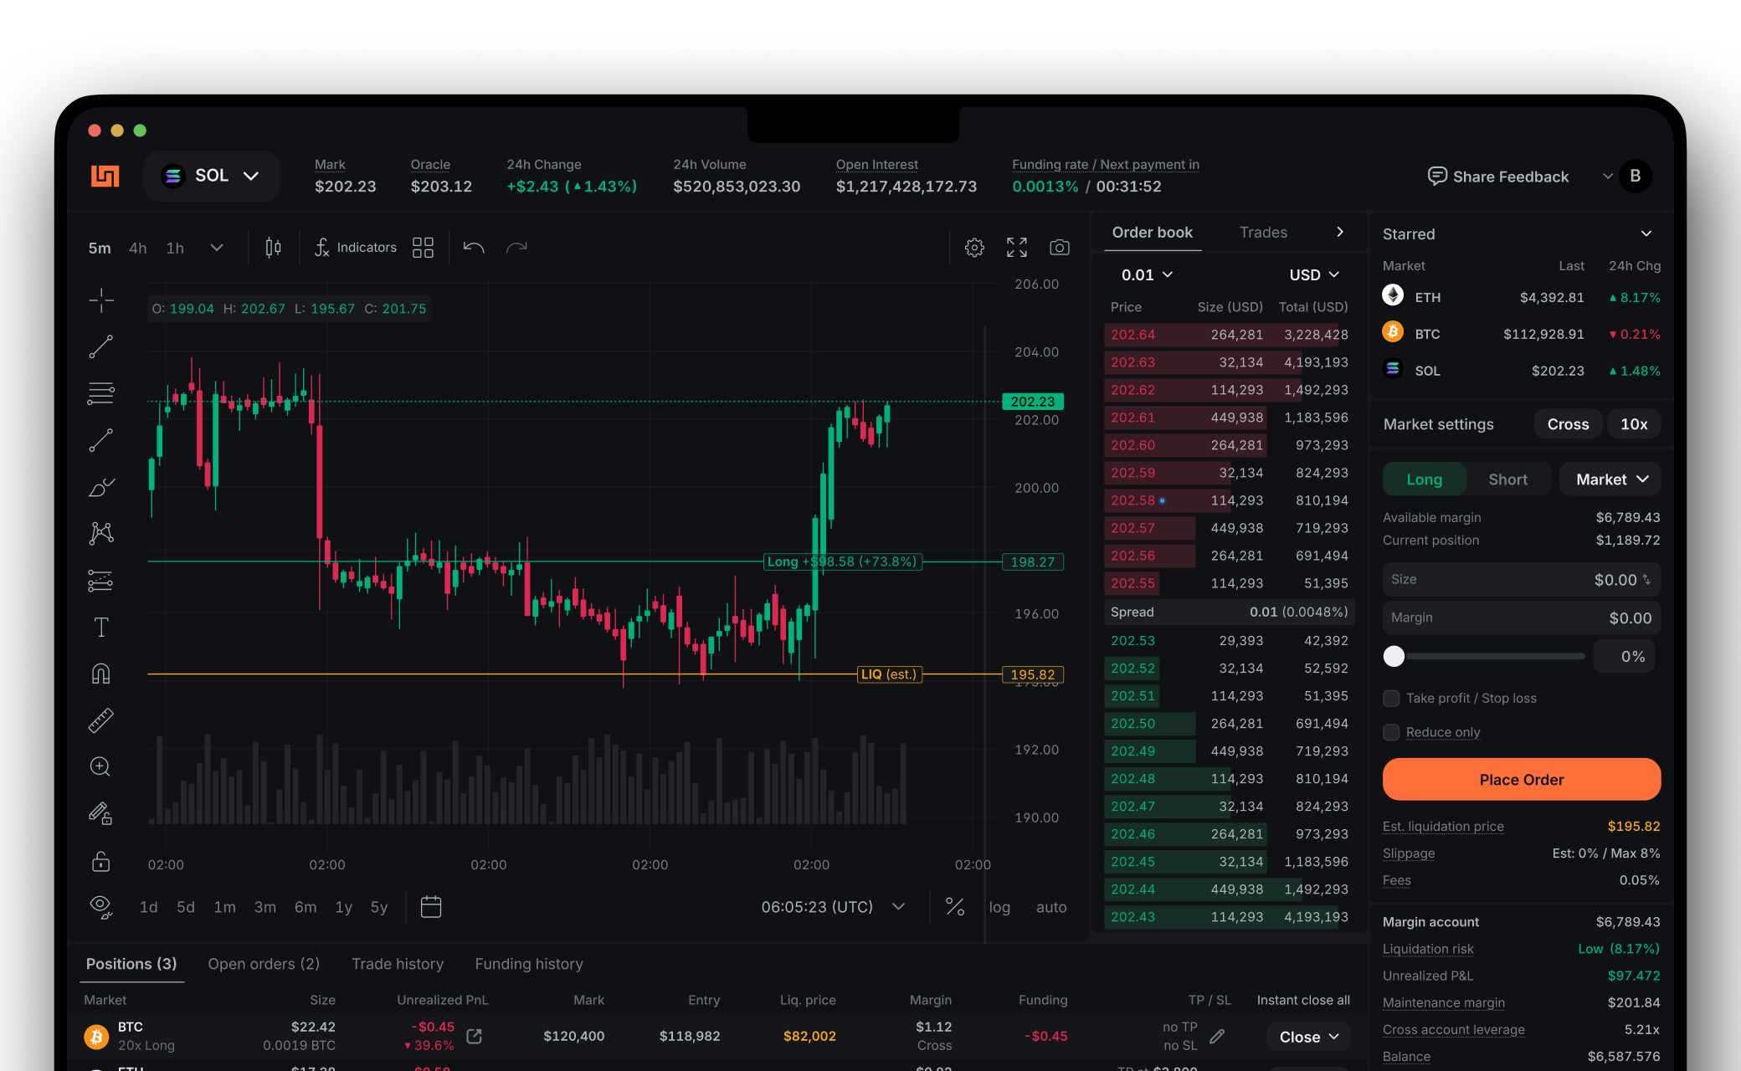Select the magnet snap tool
The height and width of the screenshot is (1071, 1741).
coord(101,674)
